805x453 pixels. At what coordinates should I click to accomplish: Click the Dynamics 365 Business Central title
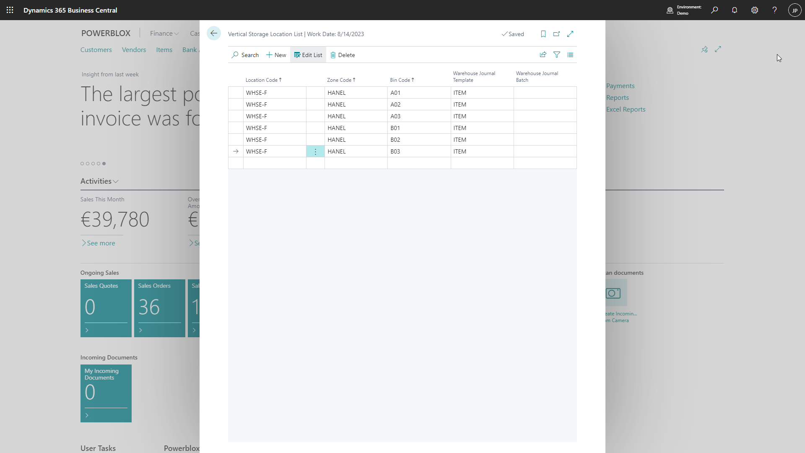coord(70,10)
